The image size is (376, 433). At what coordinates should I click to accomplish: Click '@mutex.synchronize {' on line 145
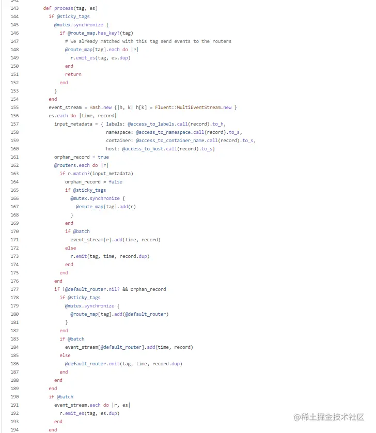[82, 25]
